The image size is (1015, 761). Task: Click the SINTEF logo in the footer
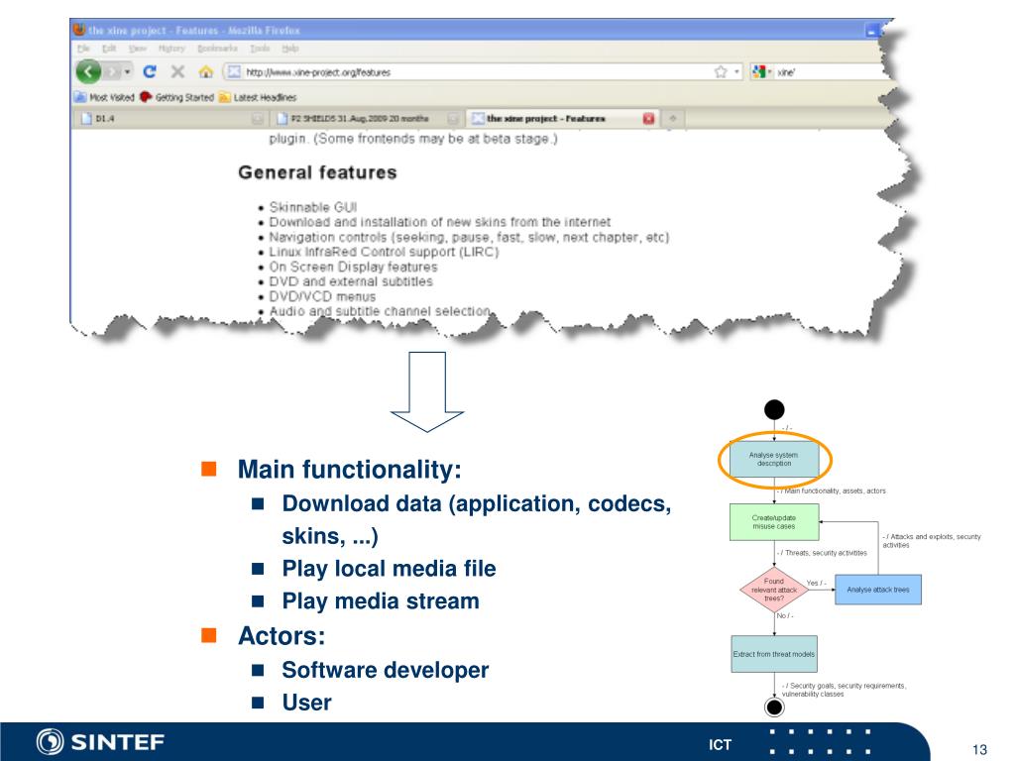[100, 741]
